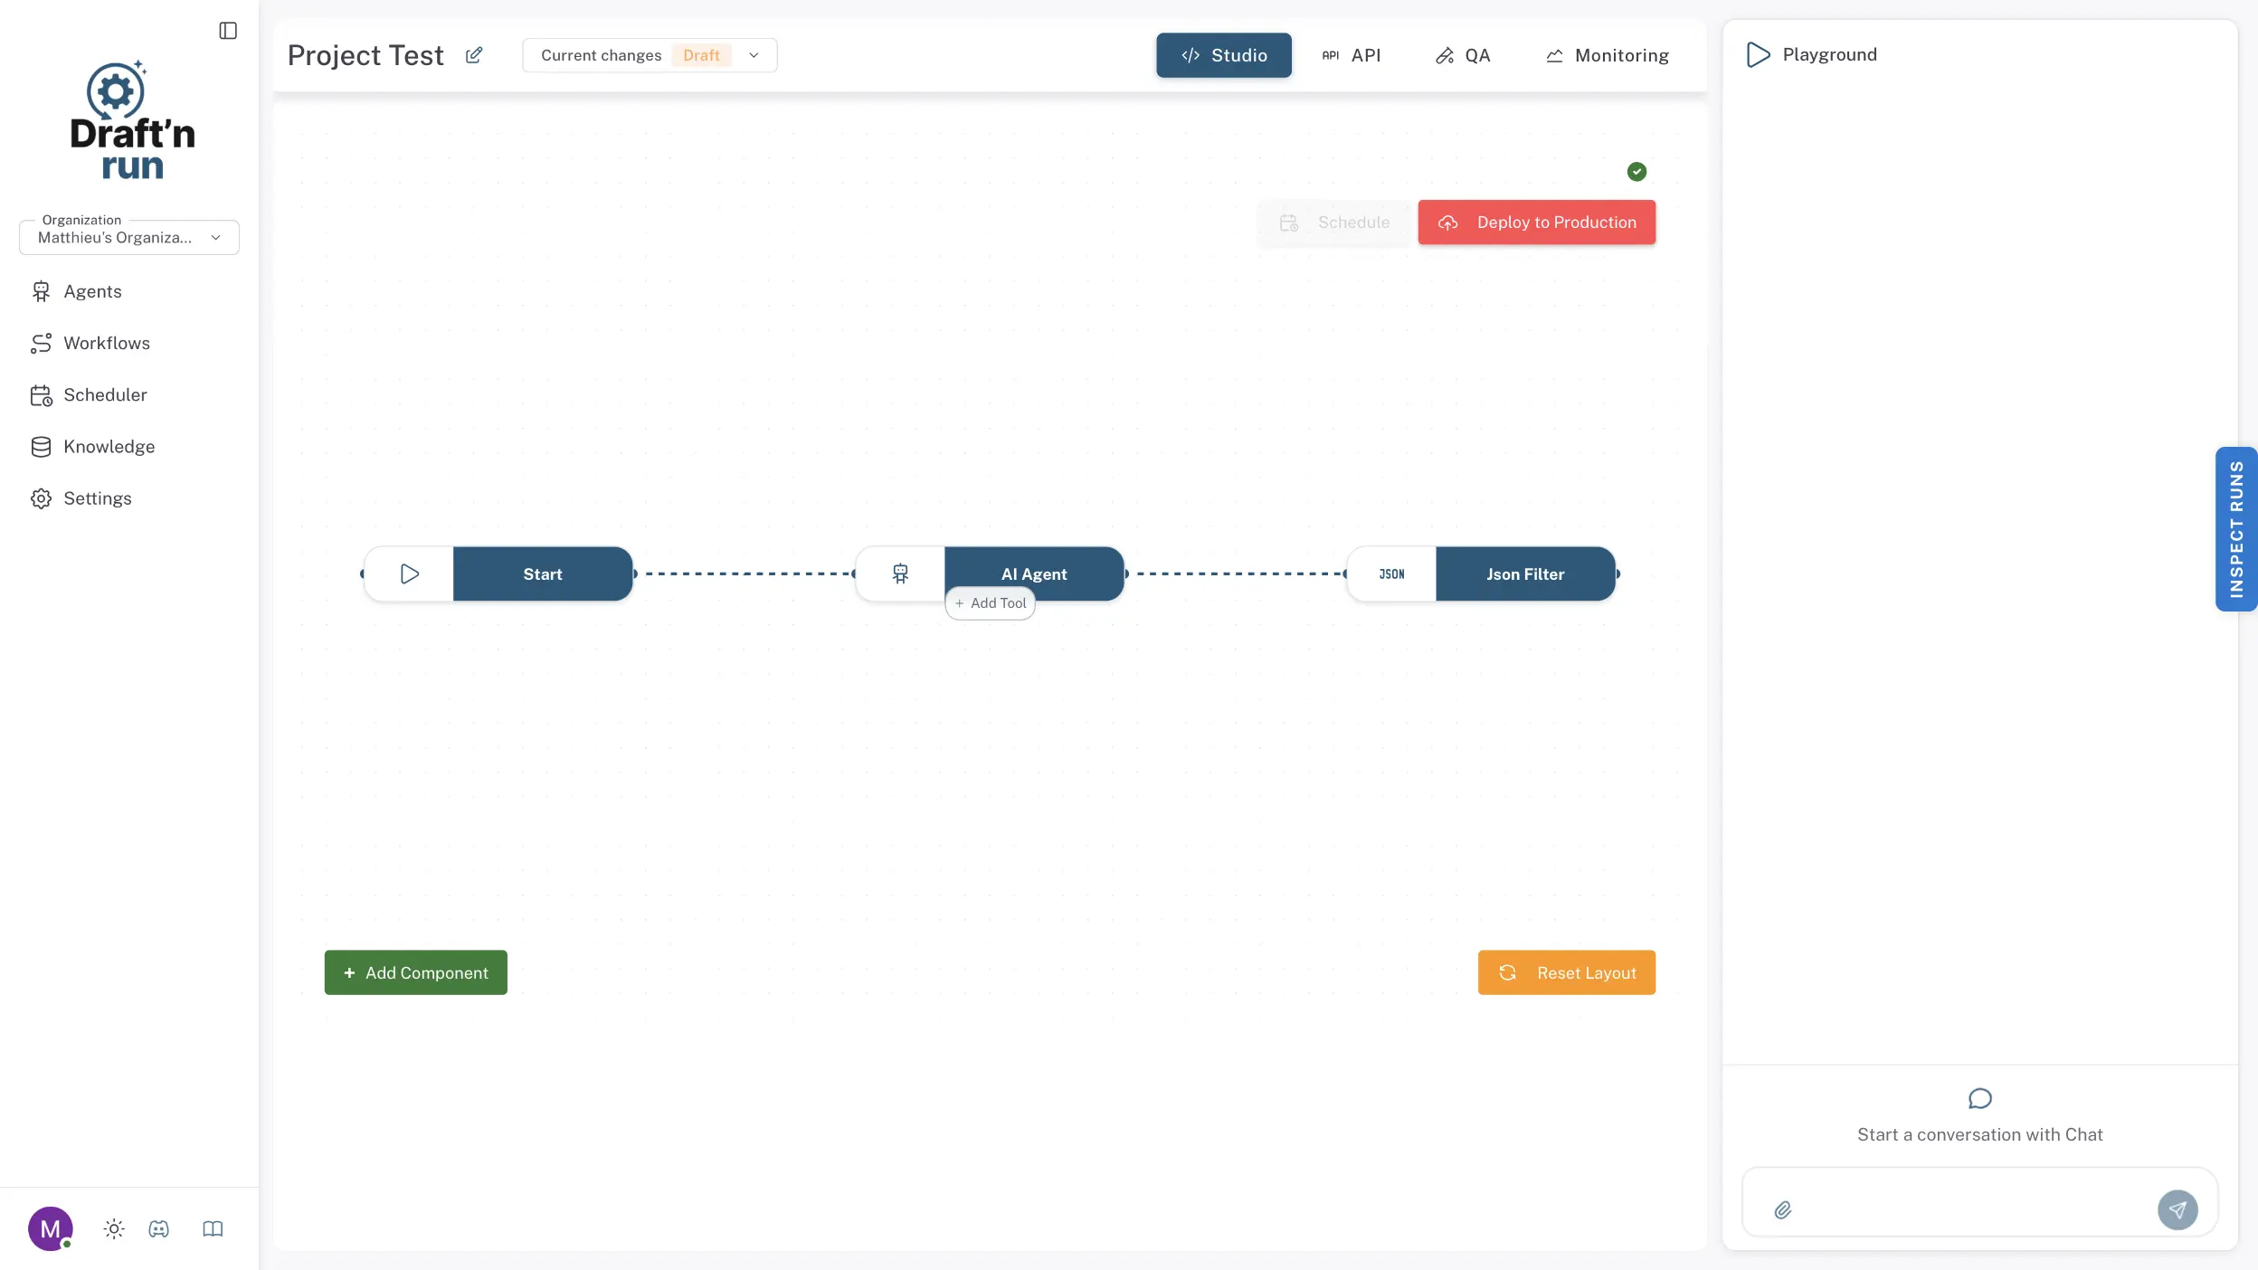Toggle light/dark theme with the sun icon

point(114,1228)
